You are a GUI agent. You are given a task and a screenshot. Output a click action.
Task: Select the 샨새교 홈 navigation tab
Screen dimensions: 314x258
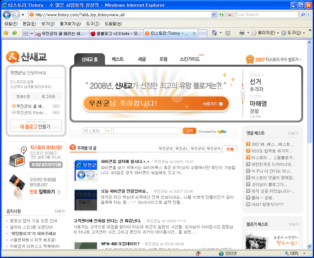pyautogui.click(x=90, y=59)
